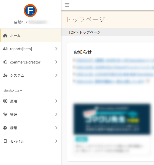Click the モバイル phone icon
The image size is (154, 165).
(x=5, y=141)
